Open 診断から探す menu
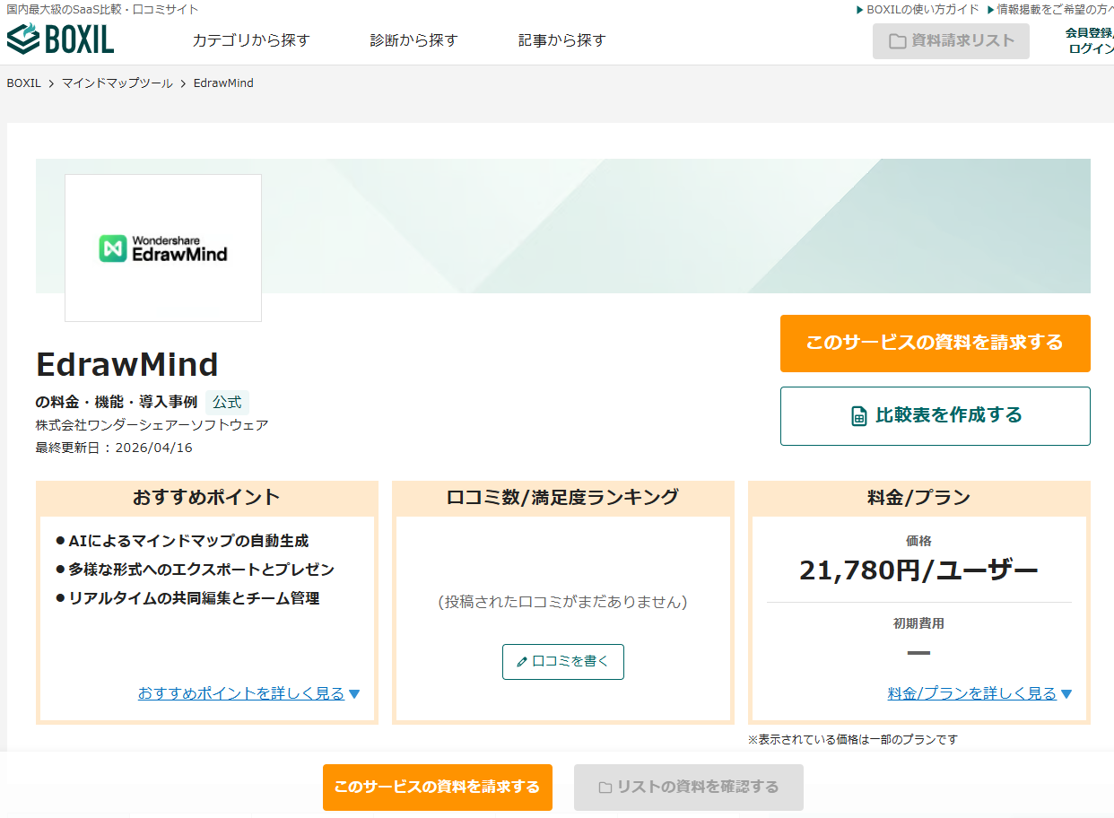This screenshot has width=1114, height=818. [414, 40]
